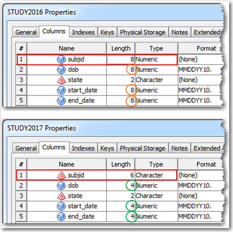233x232 pixels.
Task: Click character icon beside state in STUDY2016
Action: point(62,80)
